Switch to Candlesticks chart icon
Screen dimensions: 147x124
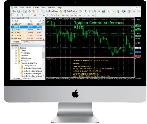click(85, 11)
